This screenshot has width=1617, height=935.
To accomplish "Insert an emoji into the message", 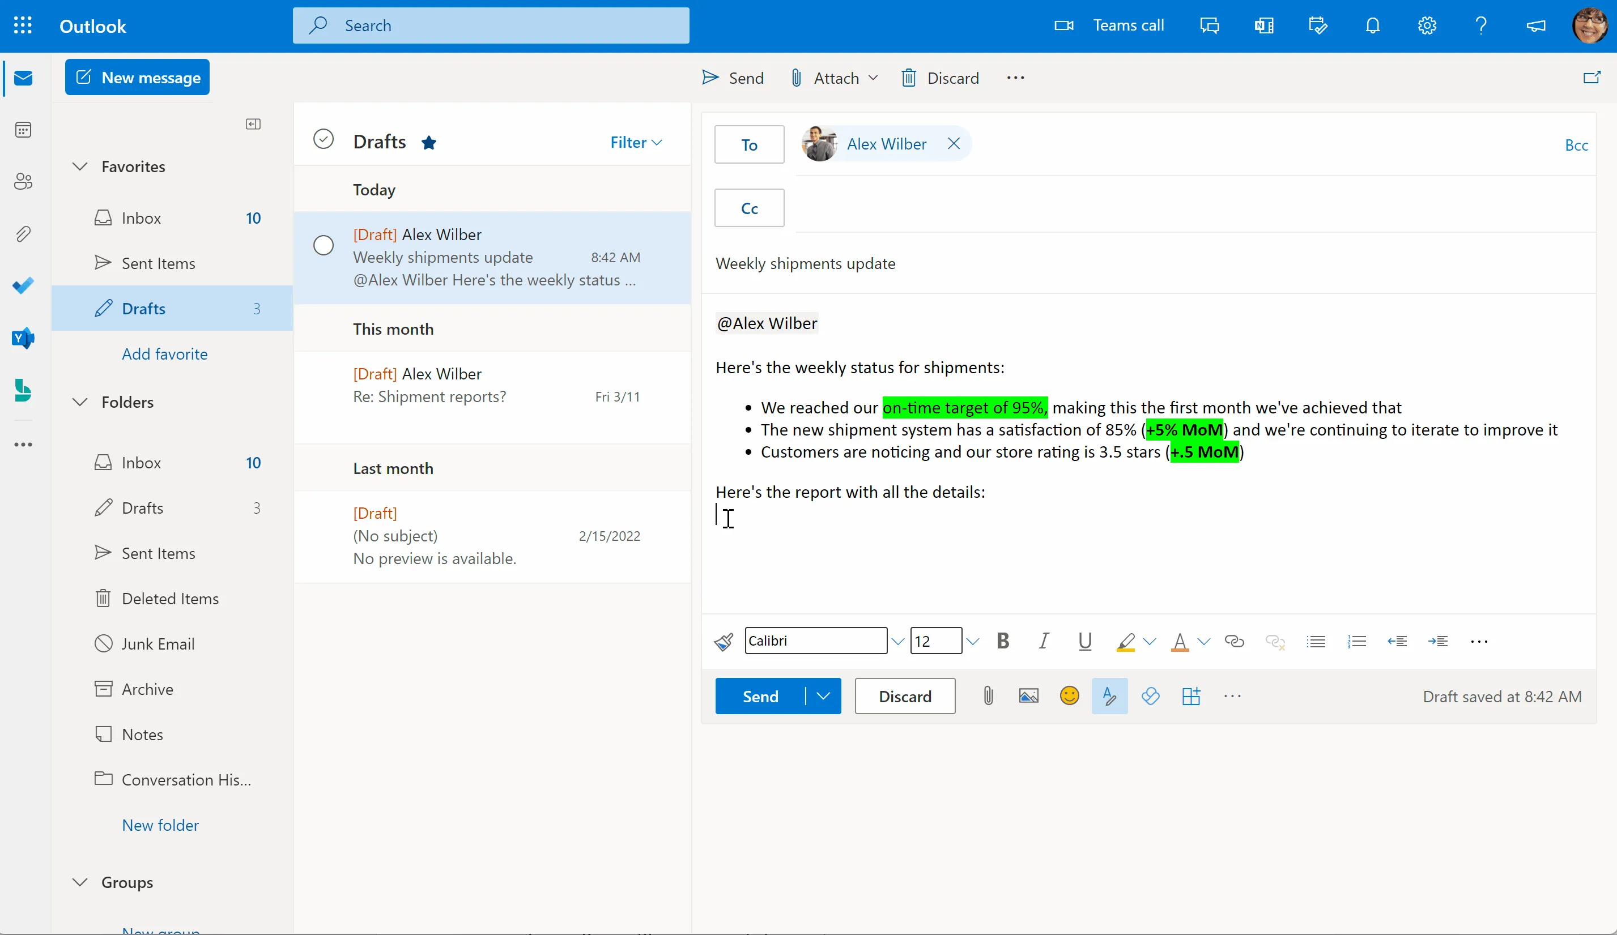I will click(1069, 696).
